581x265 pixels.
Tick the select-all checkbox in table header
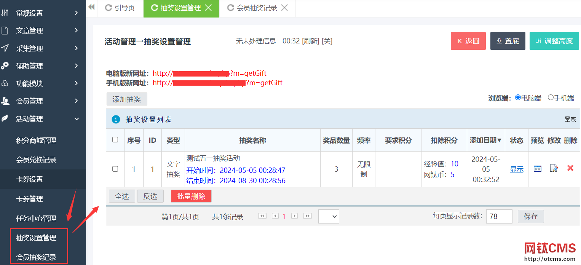pyautogui.click(x=115, y=140)
